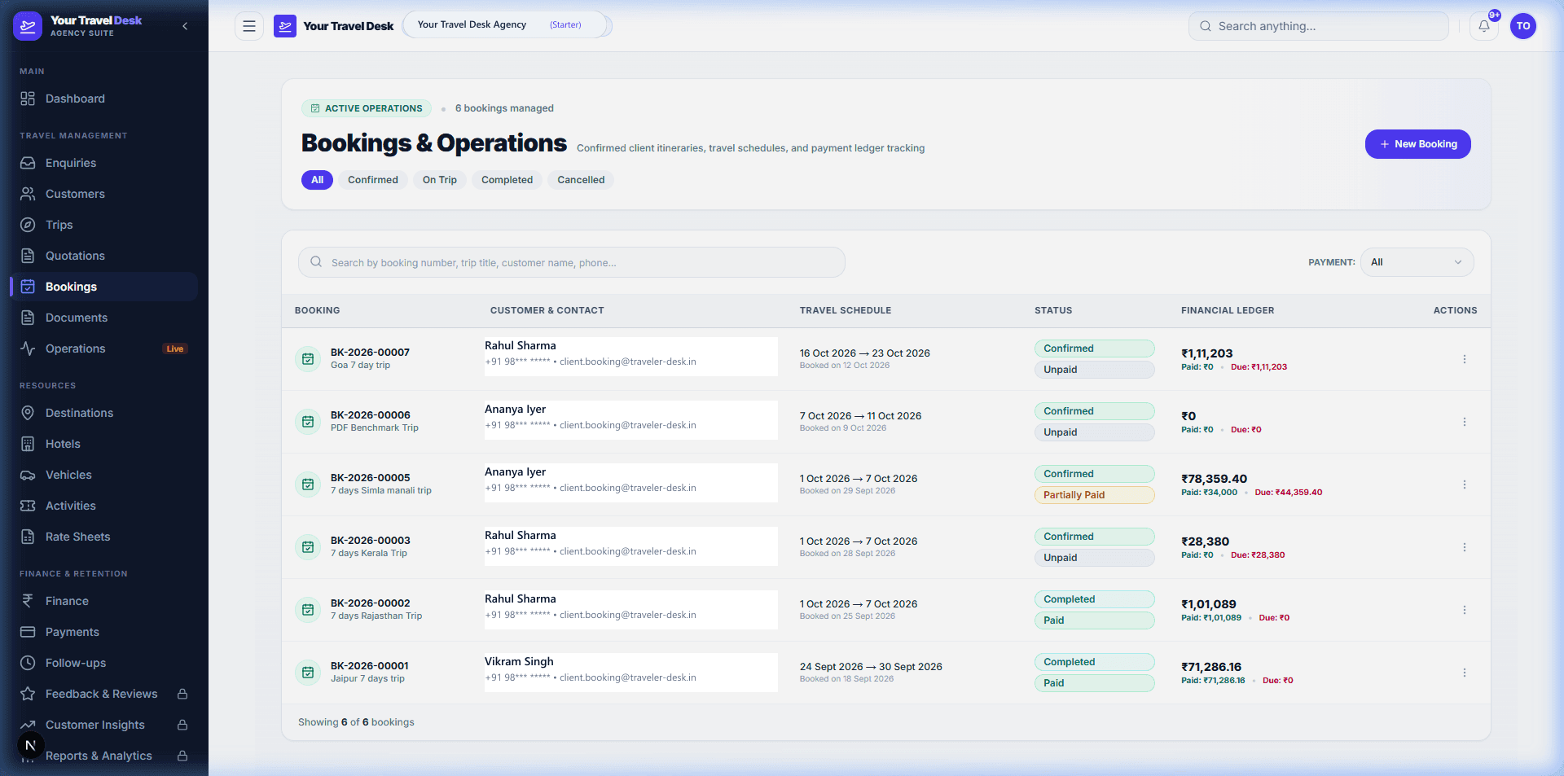1564x776 pixels.
Task: Toggle the hamburger menu button
Action: pyautogui.click(x=249, y=26)
